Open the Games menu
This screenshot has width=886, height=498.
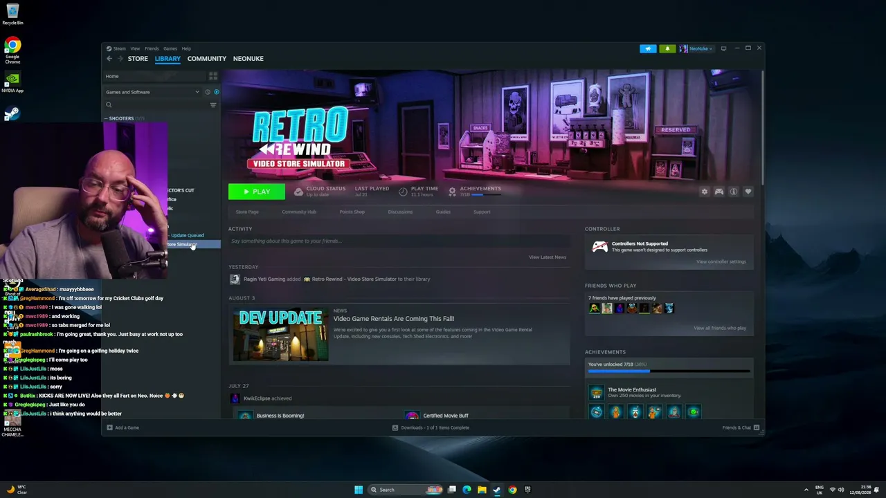[x=170, y=48]
